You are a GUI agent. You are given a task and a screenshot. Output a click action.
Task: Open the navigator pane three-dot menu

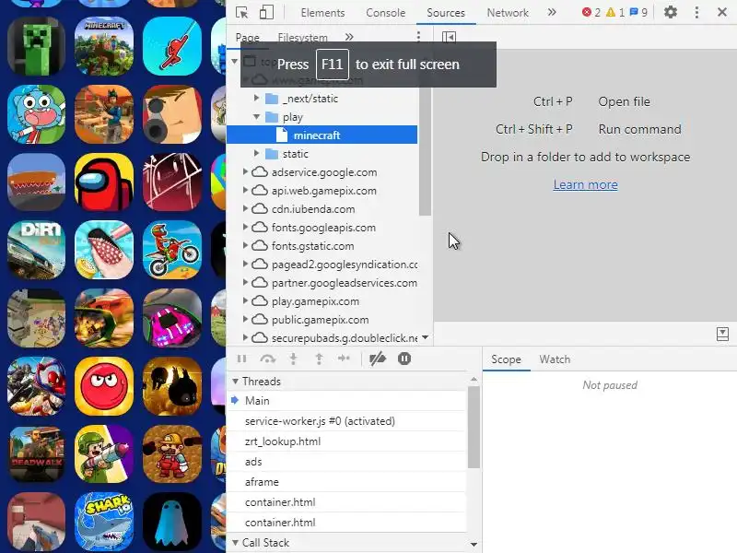click(x=418, y=37)
